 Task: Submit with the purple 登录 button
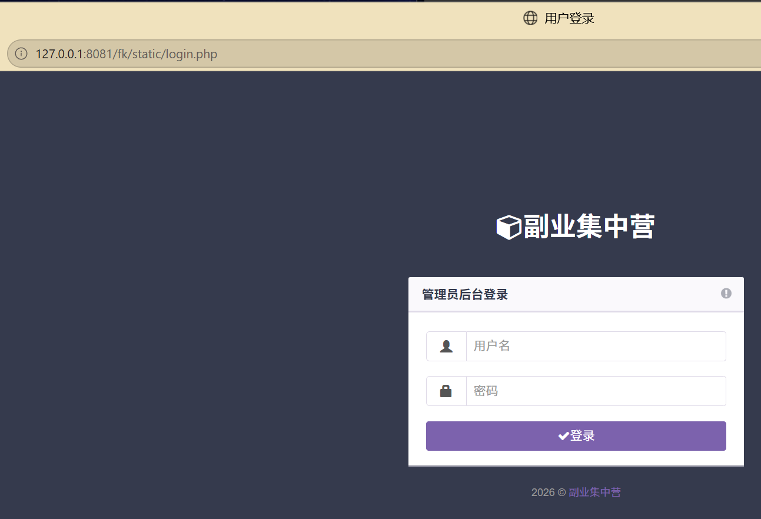(576, 436)
